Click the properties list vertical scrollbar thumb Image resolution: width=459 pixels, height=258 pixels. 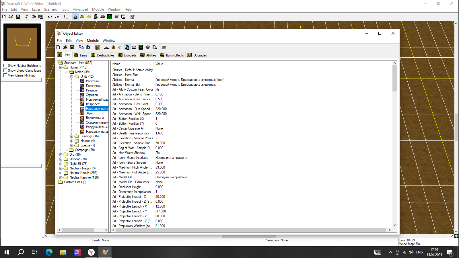(x=394, y=78)
